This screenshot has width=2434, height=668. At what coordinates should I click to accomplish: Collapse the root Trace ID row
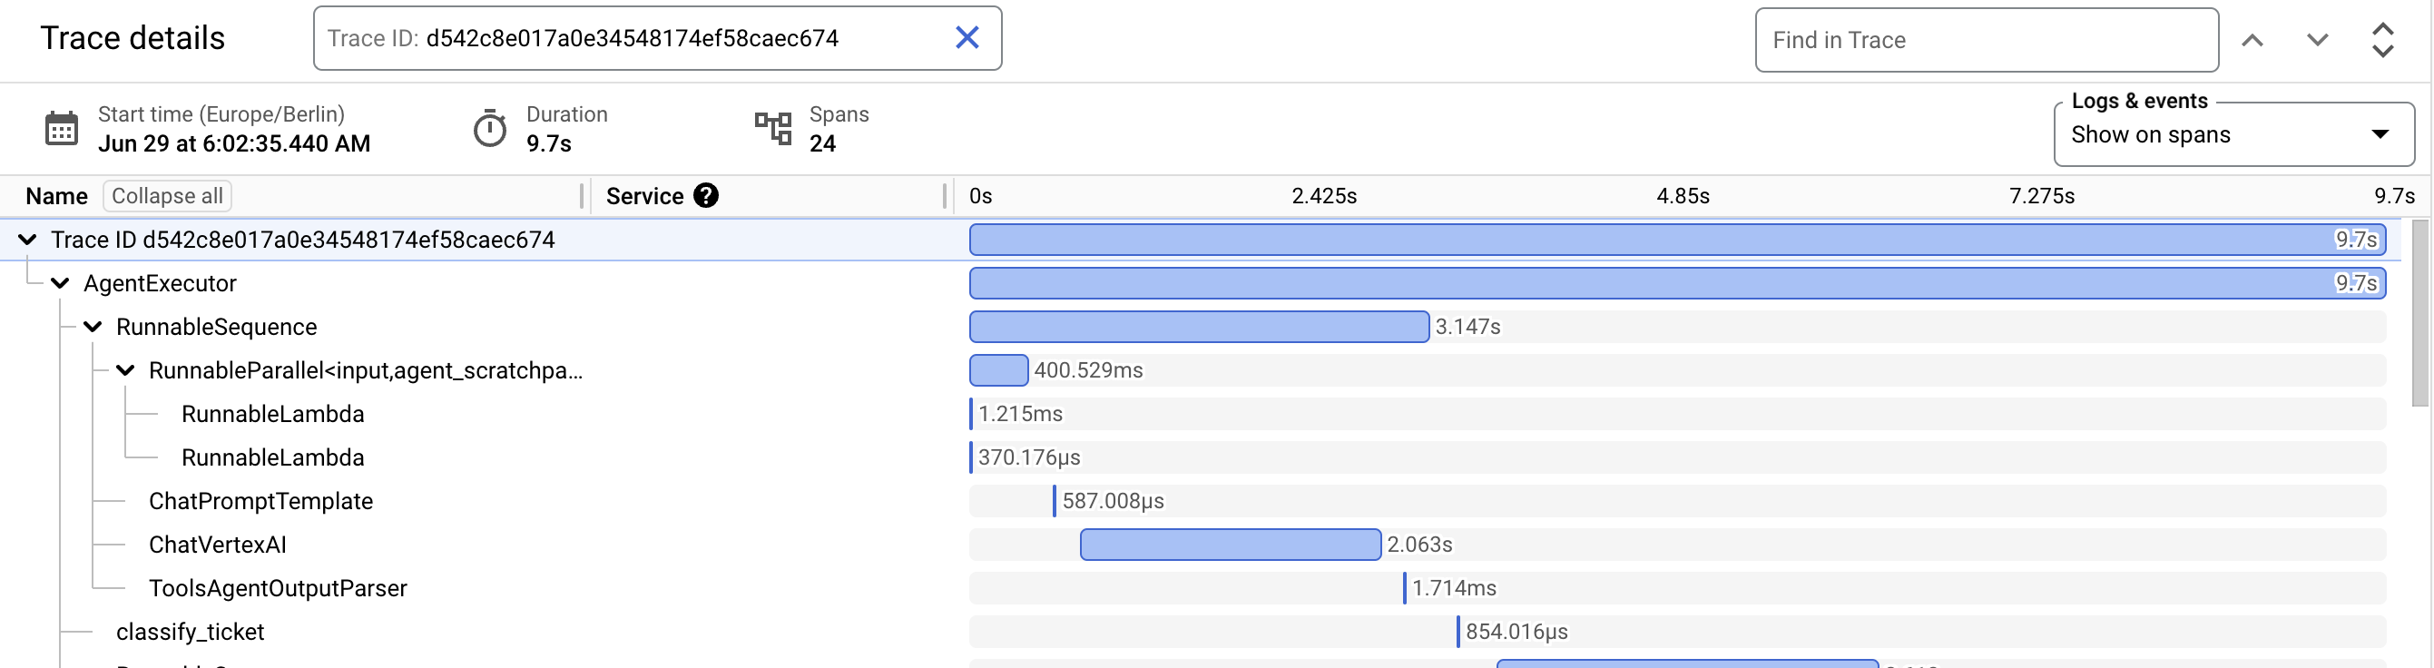coord(27,240)
